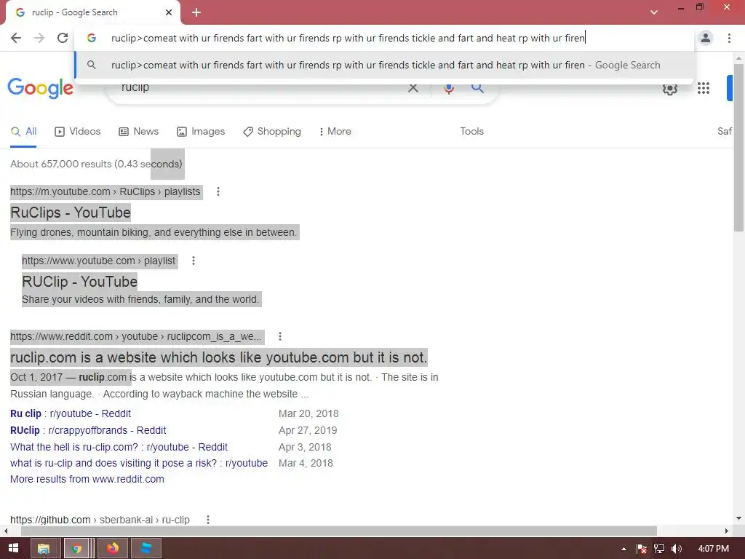The image size is (745, 559).
Task: Open the RUclip : r/crappyoffbrands link
Action: pyautogui.click(x=88, y=430)
